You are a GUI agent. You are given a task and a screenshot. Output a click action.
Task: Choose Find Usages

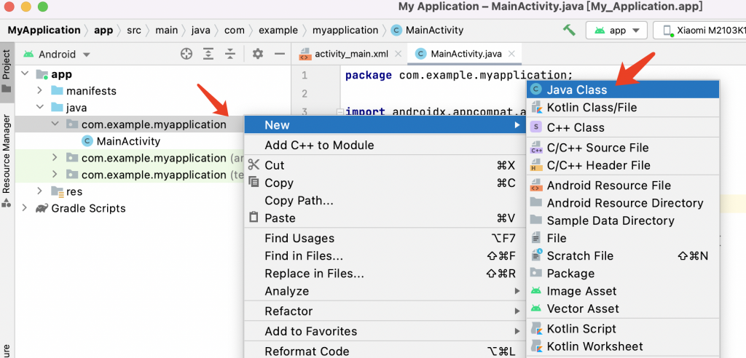point(385,238)
